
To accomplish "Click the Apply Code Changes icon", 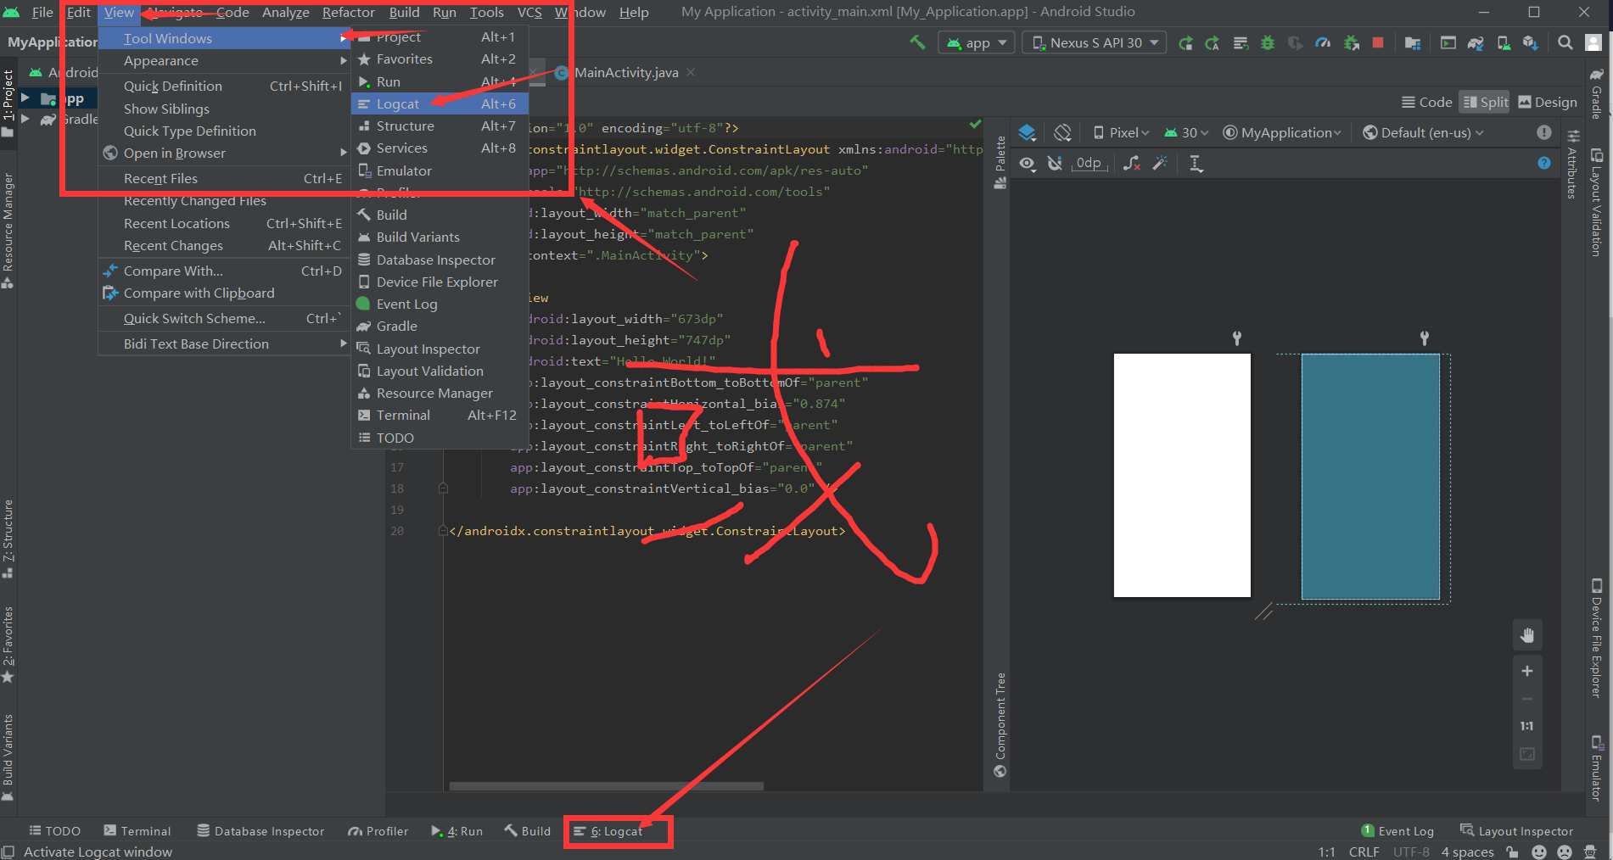I will tap(1240, 42).
